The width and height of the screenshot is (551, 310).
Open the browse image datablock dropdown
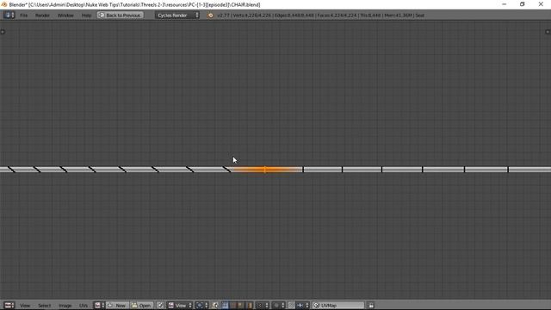pos(100,305)
